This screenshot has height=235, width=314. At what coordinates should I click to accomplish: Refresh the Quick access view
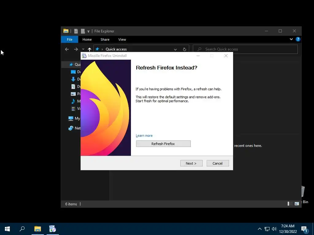coord(184,49)
